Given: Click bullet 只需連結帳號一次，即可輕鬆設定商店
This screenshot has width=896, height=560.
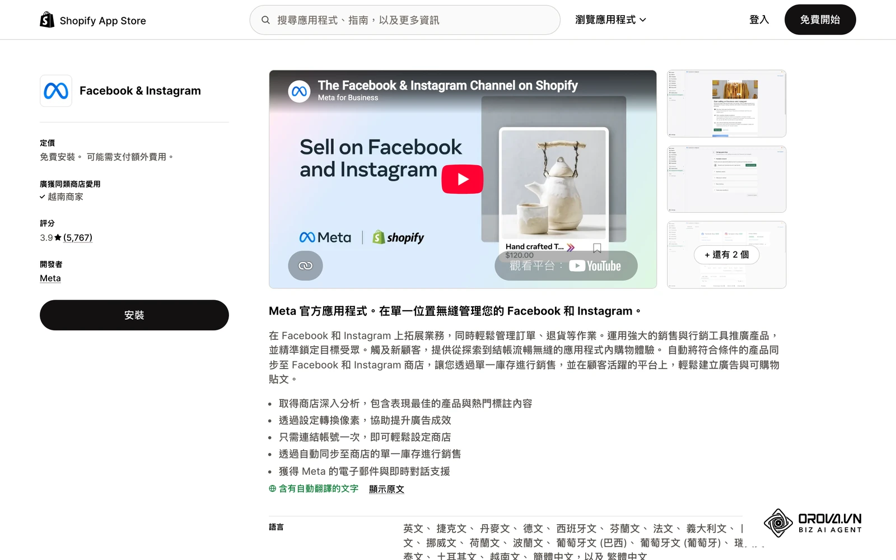Looking at the screenshot, I should [x=365, y=437].
